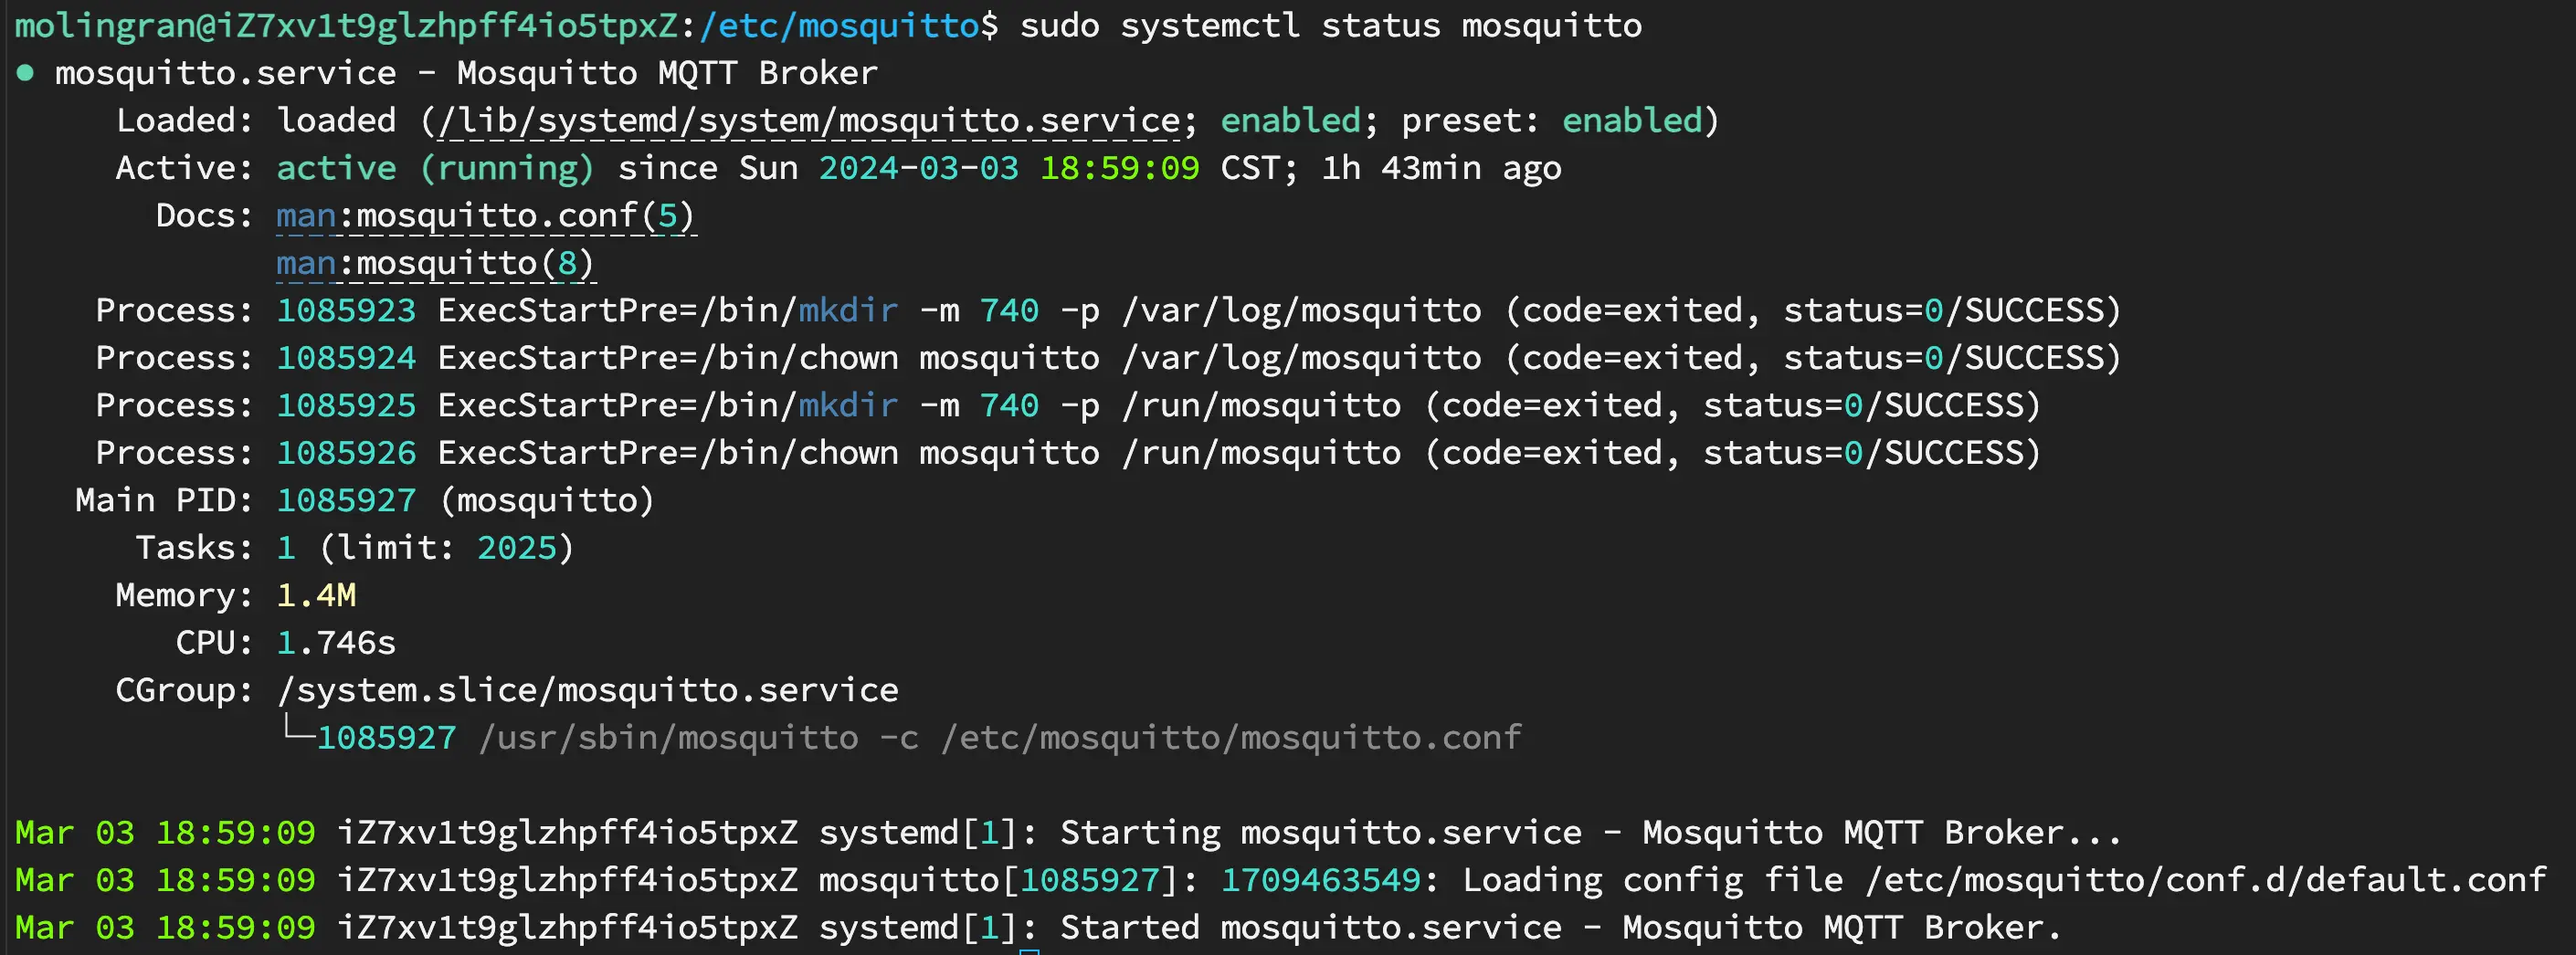
Task: Click the /usr/sbin/mosquitto command in CGroup
Action: click(x=668, y=738)
